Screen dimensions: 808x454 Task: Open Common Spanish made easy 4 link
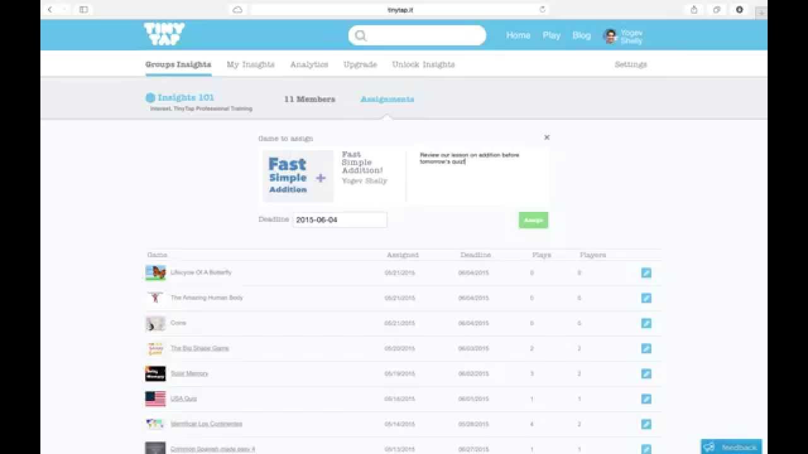click(x=213, y=449)
